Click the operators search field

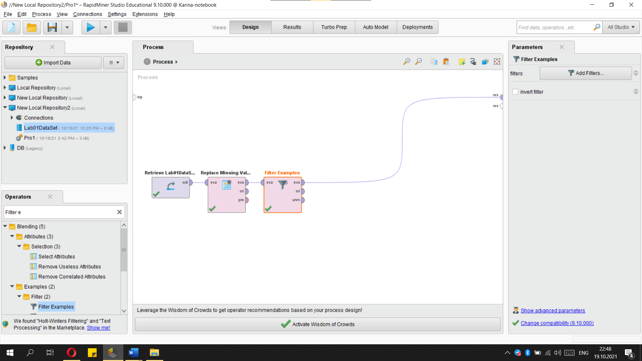click(60, 212)
